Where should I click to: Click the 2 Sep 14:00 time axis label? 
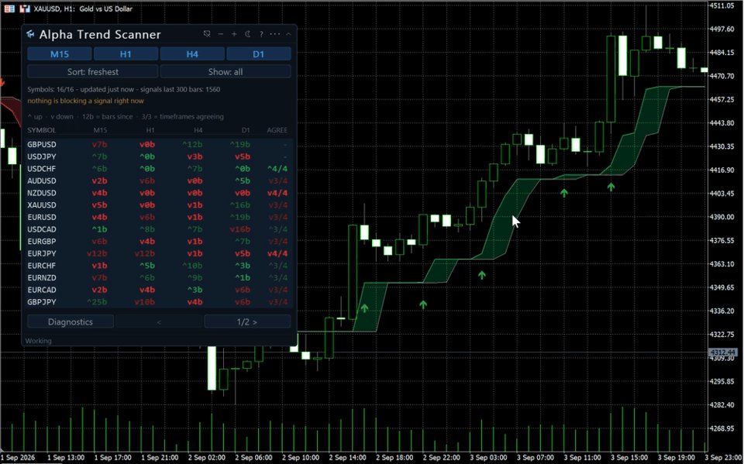(347, 457)
